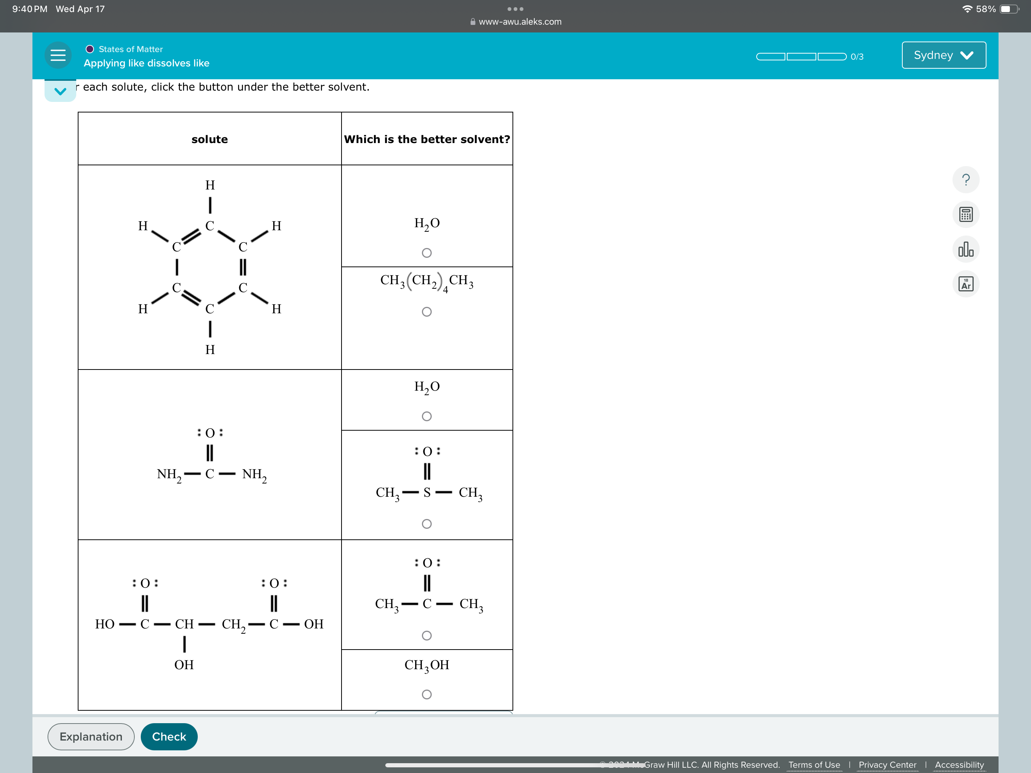Open the on-screen calculator icon
Image resolution: width=1031 pixels, height=773 pixels.
click(x=965, y=214)
